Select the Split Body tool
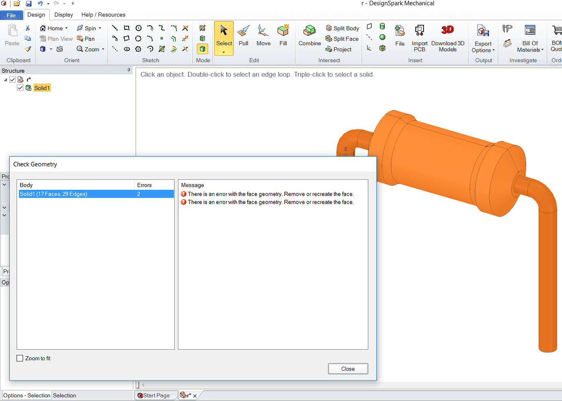Screen dimensions: 562x401 tap(342, 28)
